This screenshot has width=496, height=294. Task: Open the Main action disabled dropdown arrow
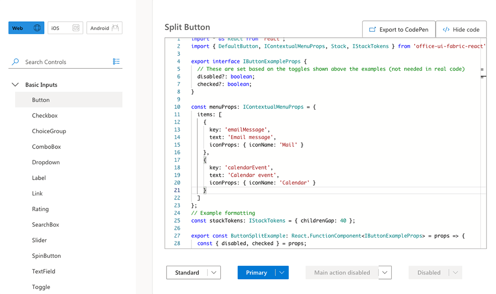[x=385, y=273]
